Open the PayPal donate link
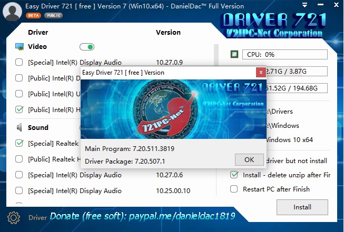Image resolution: width=344 pixels, height=232 pixels. click(142, 216)
